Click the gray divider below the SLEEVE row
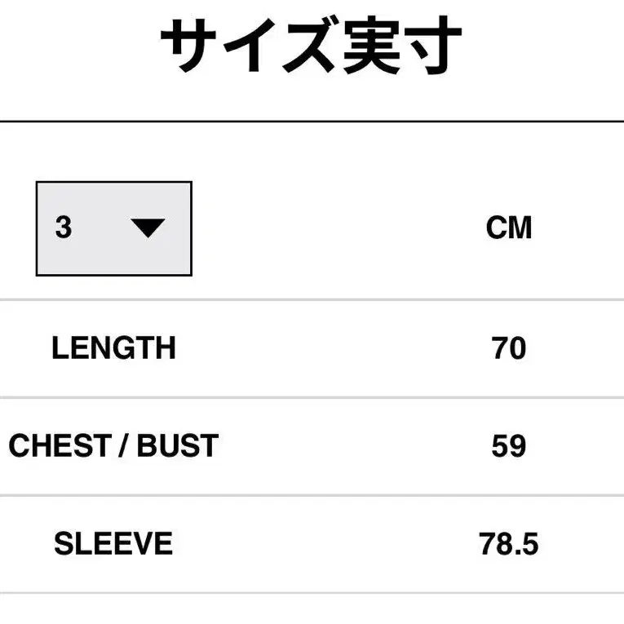This screenshot has height=624, width=624. pos(312,593)
